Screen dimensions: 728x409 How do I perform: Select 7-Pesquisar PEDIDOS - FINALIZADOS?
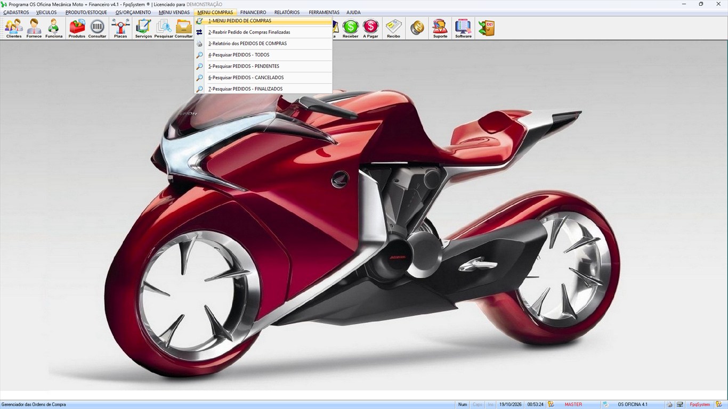tap(263, 89)
